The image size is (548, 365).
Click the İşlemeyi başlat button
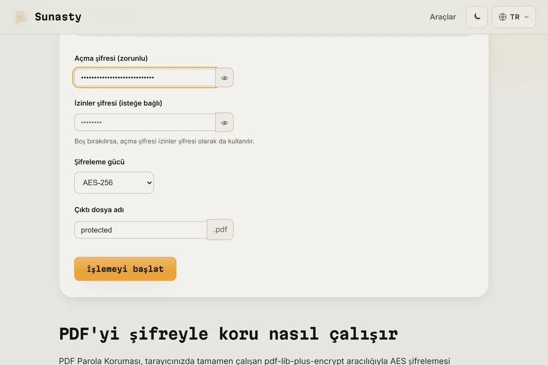125,269
